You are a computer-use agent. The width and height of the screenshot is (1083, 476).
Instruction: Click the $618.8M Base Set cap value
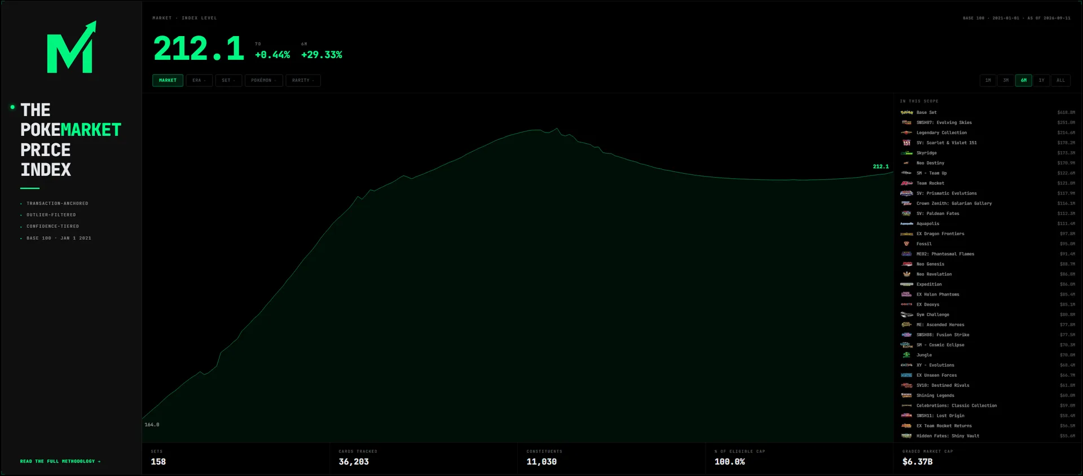[x=1066, y=113]
